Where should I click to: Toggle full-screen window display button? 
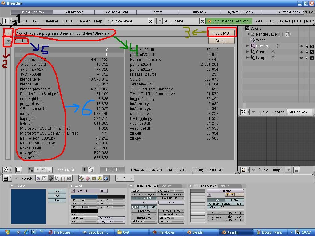[x=18, y=170]
